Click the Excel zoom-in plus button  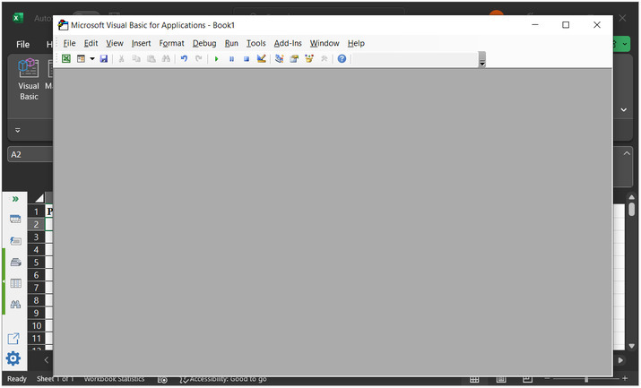click(625, 379)
